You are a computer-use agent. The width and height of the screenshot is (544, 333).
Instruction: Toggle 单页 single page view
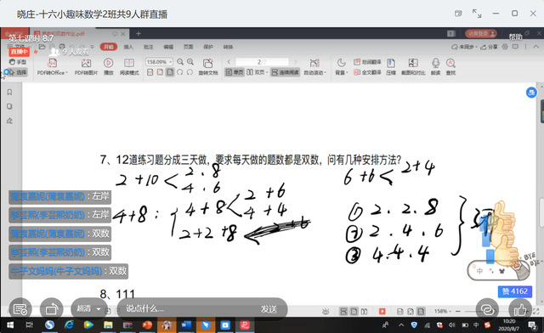coord(235,72)
